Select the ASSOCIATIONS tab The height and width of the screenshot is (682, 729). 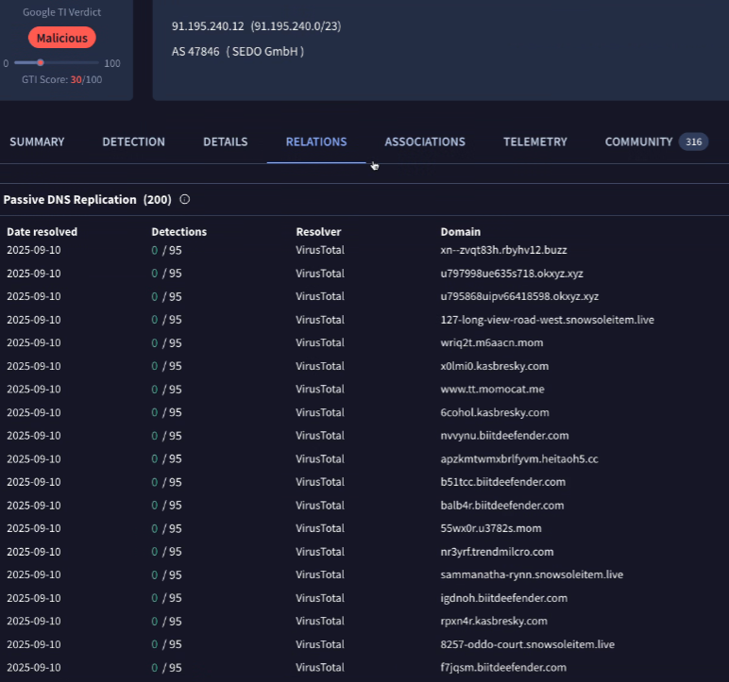pos(424,142)
